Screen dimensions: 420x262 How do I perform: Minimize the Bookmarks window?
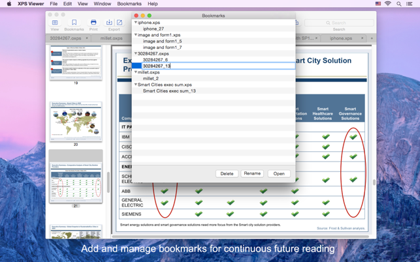click(x=143, y=16)
